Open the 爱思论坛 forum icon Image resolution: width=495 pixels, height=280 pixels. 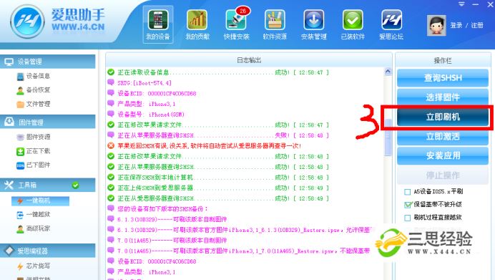[391, 24]
